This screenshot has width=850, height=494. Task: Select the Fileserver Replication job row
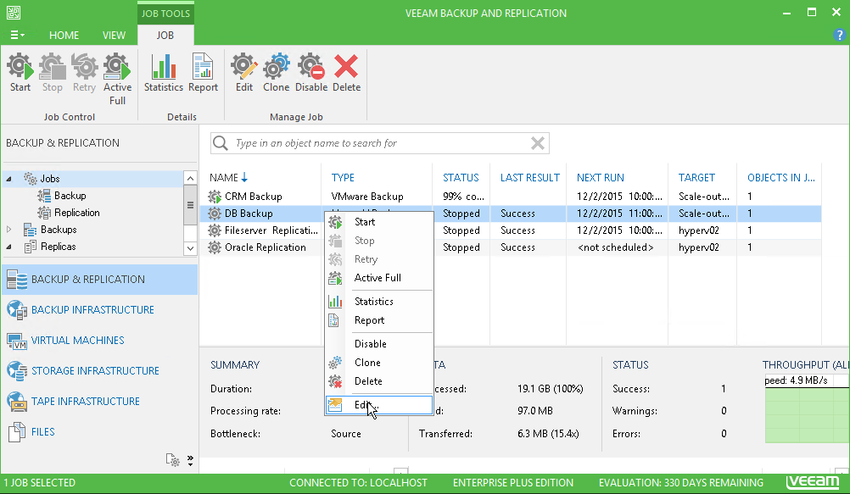point(510,230)
